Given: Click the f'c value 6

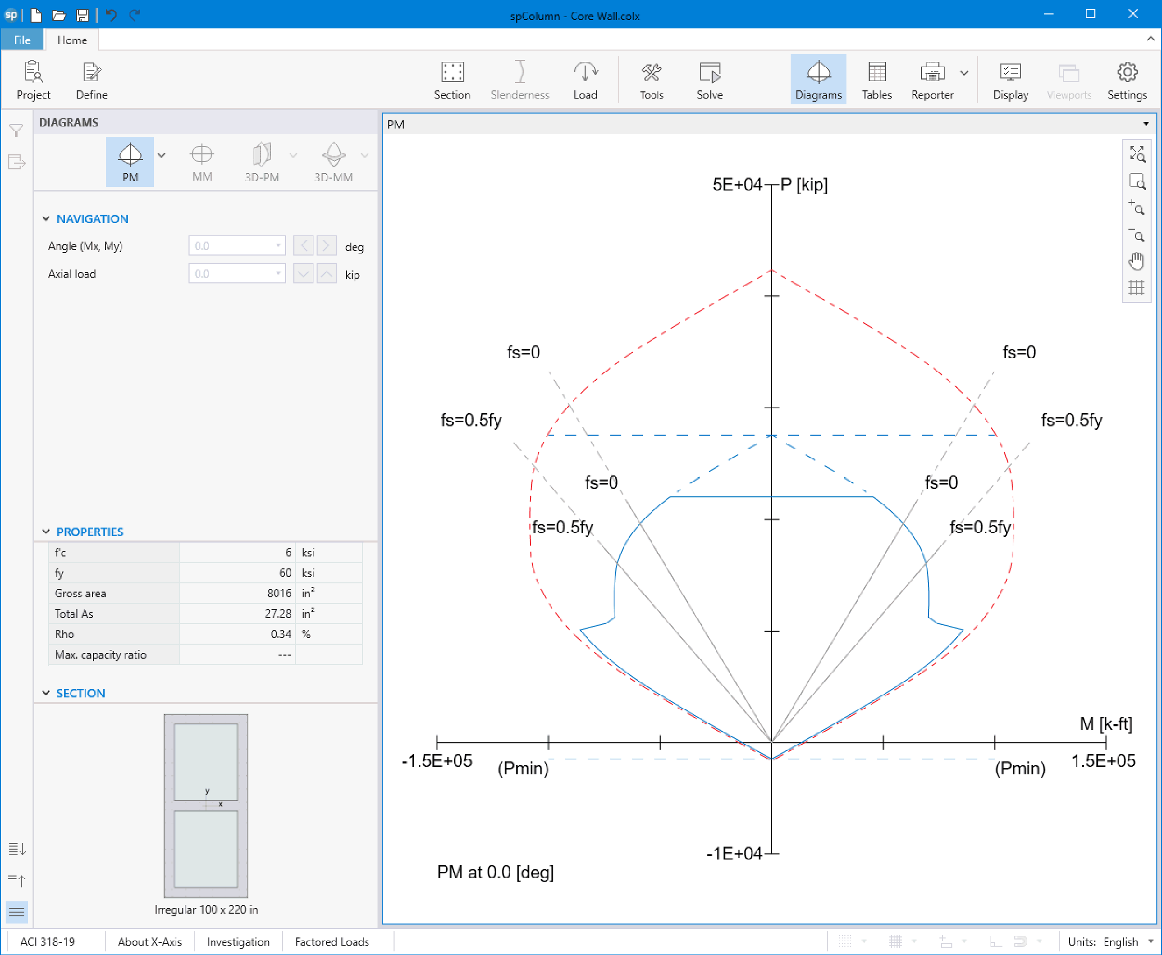Looking at the screenshot, I should 288,552.
